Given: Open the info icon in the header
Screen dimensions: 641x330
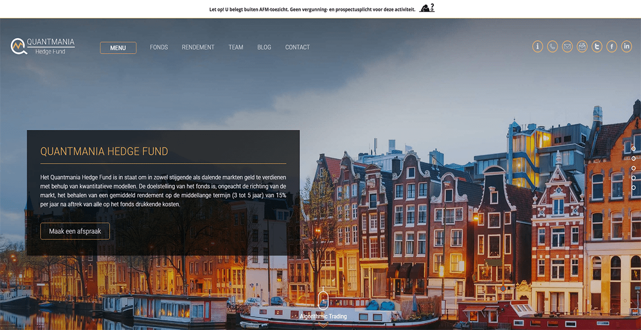Looking at the screenshot, I should 537,47.
